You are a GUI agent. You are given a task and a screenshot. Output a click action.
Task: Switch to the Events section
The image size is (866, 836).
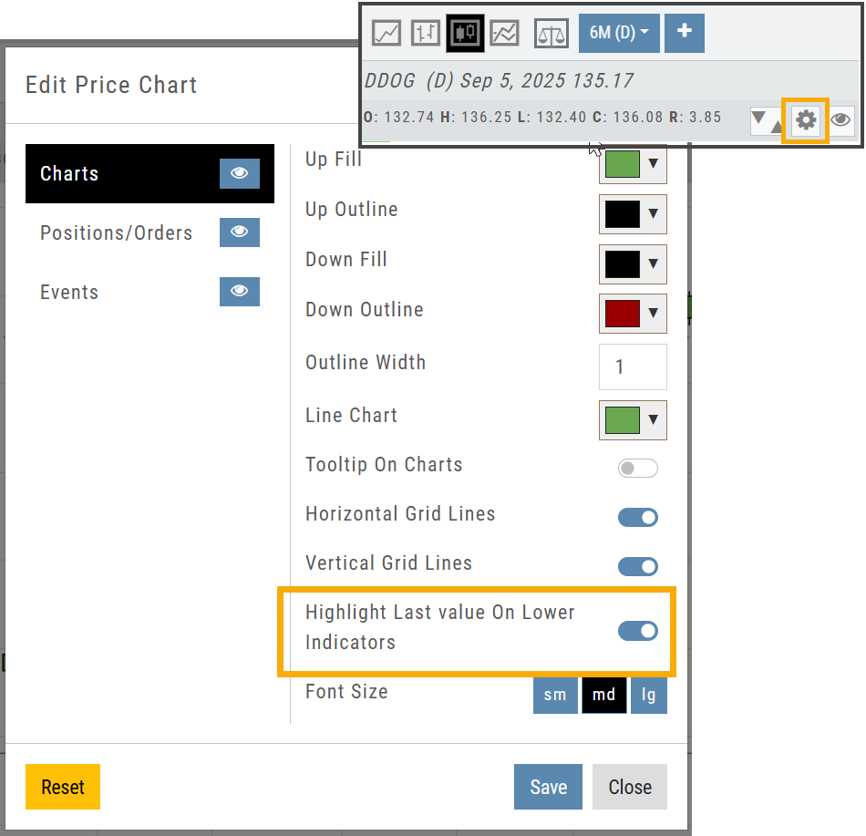coord(69,292)
